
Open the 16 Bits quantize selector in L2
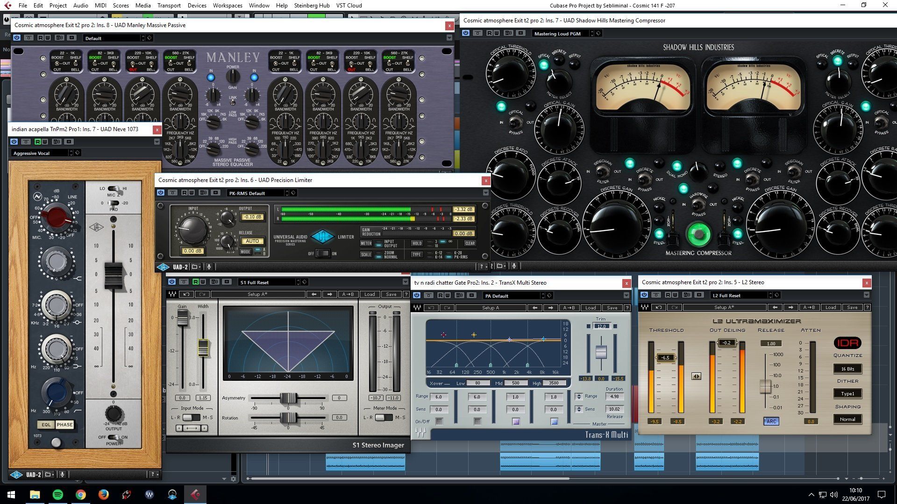click(x=847, y=369)
